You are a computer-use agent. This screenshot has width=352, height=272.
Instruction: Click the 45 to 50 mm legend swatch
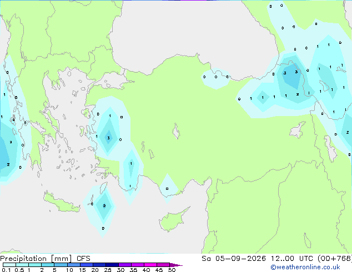163,265
